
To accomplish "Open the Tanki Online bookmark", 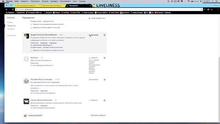I will (114, 13).
